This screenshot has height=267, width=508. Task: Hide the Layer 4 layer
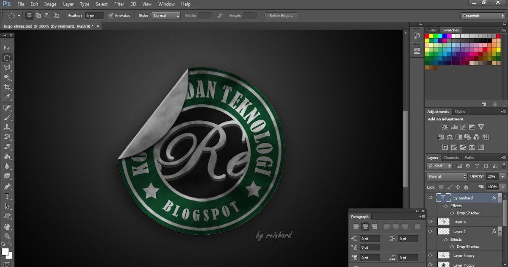point(431,222)
